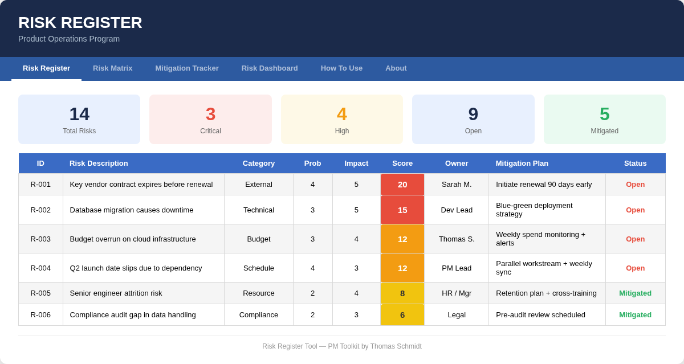Open the Mitigation Tracker tab
Screen dimensions: 684x364
point(186,68)
